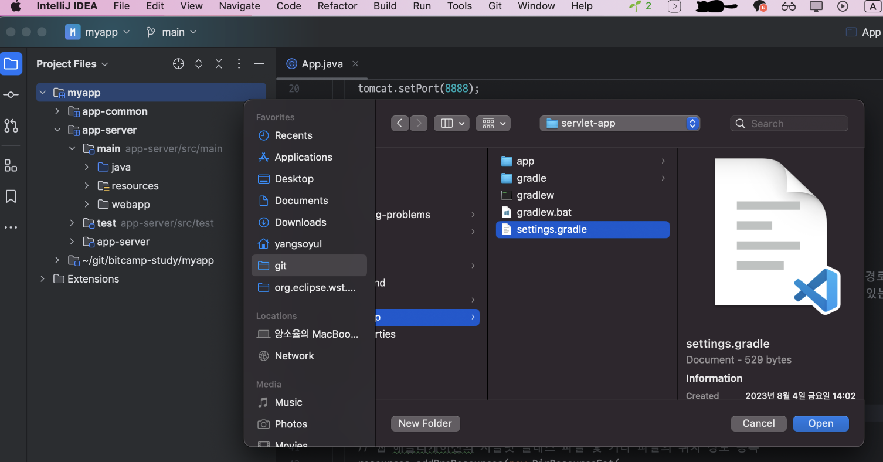The image size is (883, 462).
Task: Open the Navigate menu
Action: 239,6
